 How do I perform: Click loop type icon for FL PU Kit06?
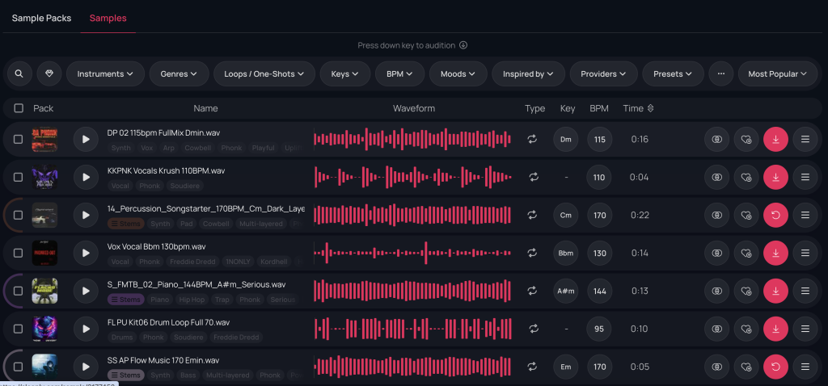[x=533, y=329]
